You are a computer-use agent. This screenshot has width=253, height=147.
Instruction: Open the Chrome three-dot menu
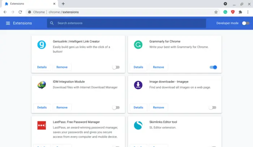tap(248, 12)
